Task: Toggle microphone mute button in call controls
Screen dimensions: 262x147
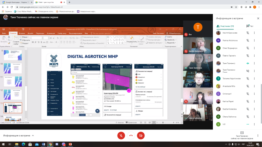Action: [x=121, y=136]
